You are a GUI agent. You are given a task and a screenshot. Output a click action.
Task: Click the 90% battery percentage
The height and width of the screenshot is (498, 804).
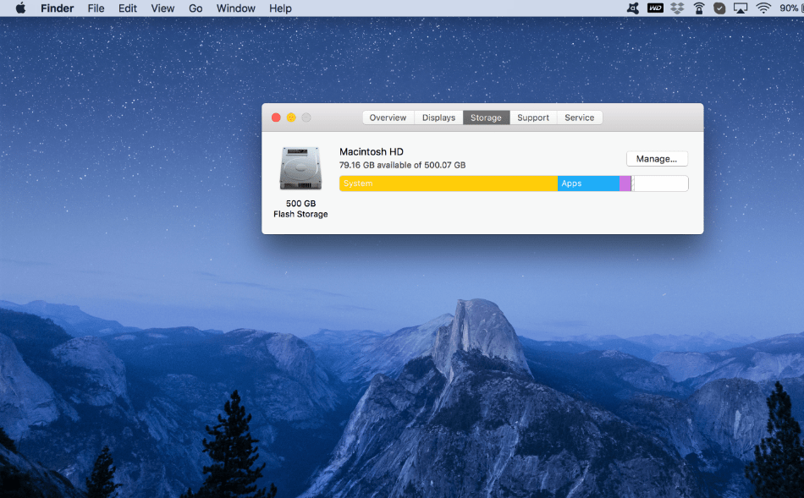click(789, 8)
